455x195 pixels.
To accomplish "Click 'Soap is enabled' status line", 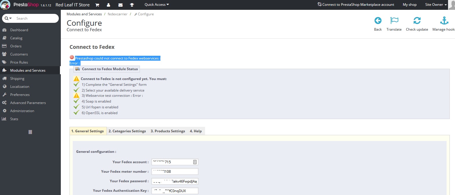I will [x=96, y=101].
